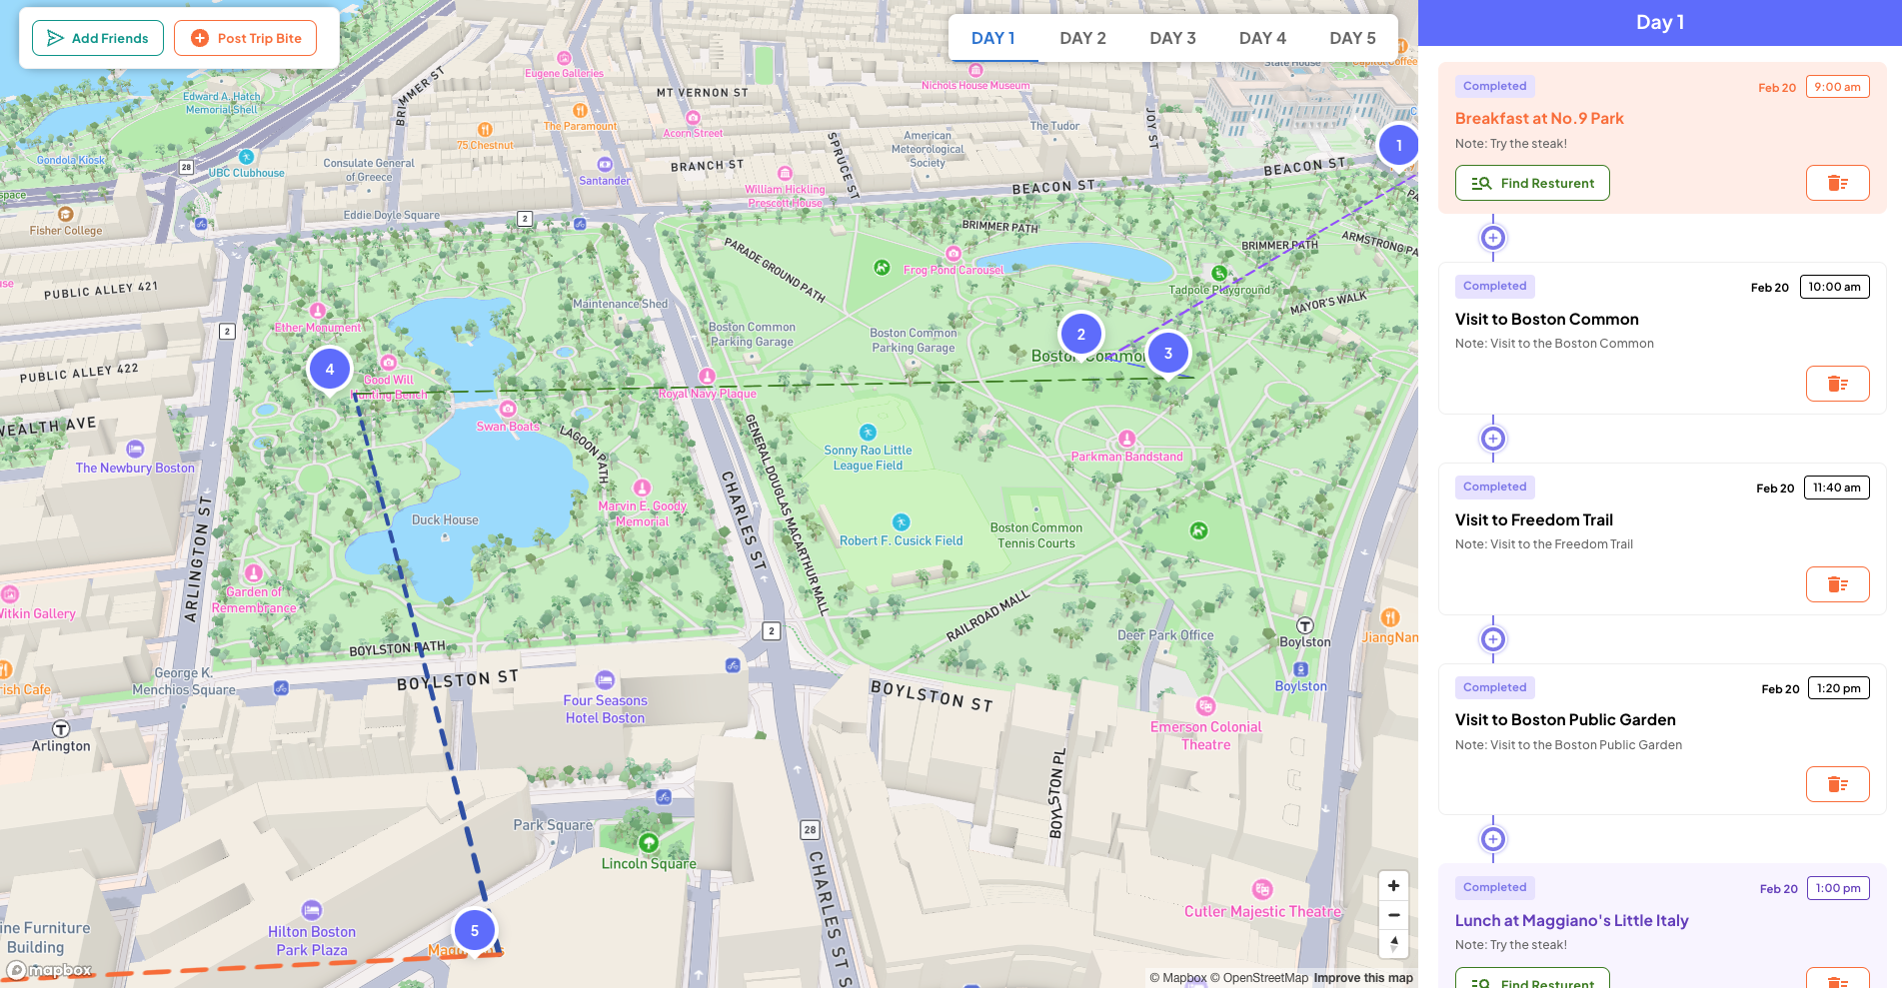Switch to the DAY 5 tab

click(x=1352, y=38)
